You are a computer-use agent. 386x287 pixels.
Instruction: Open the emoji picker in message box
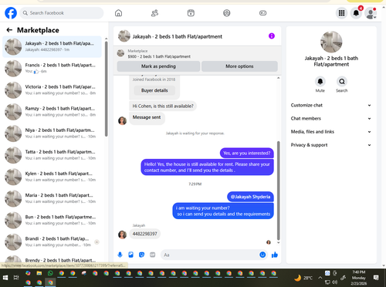[262, 255]
